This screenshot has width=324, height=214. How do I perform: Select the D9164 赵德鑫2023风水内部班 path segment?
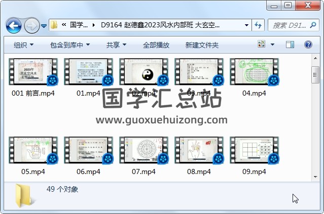click(160, 25)
